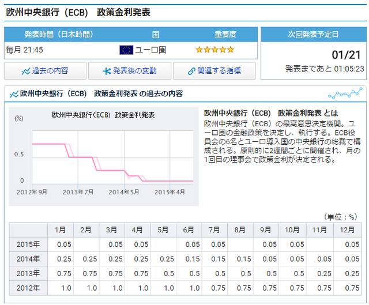Image resolution: width=369 pixels, height=305 pixels.
Task: Click the ユーロ圏 country label
Action: pos(150,50)
